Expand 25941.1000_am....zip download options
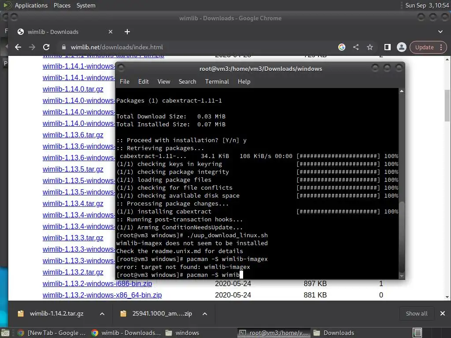 pyautogui.click(x=205, y=313)
